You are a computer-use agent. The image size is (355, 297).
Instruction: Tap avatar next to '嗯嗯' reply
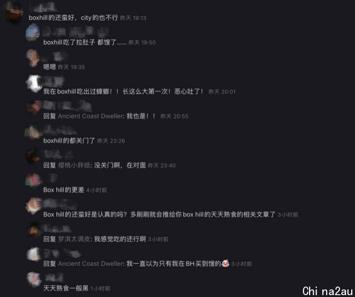33,58
